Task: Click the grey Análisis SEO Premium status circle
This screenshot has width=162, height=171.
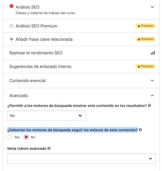Action: 12,26
